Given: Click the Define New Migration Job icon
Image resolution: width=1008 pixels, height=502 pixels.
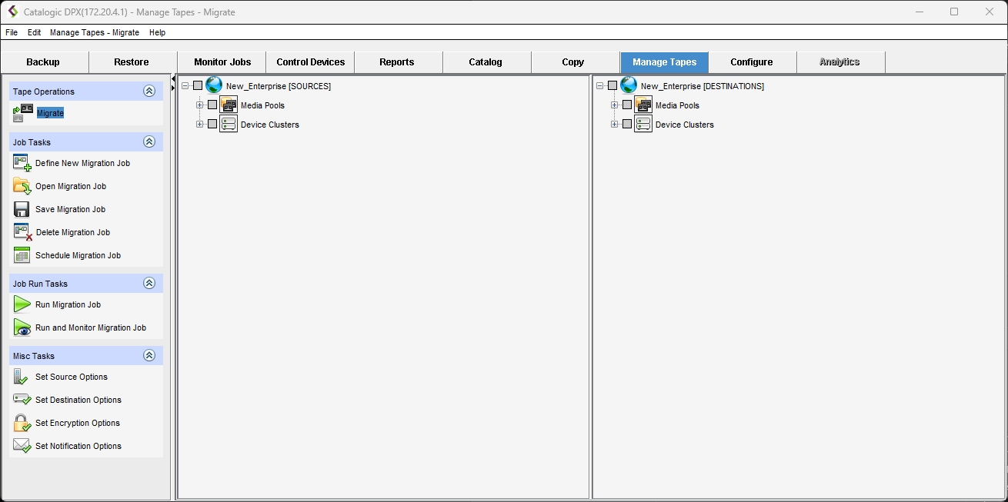Looking at the screenshot, I should point(22,163).
